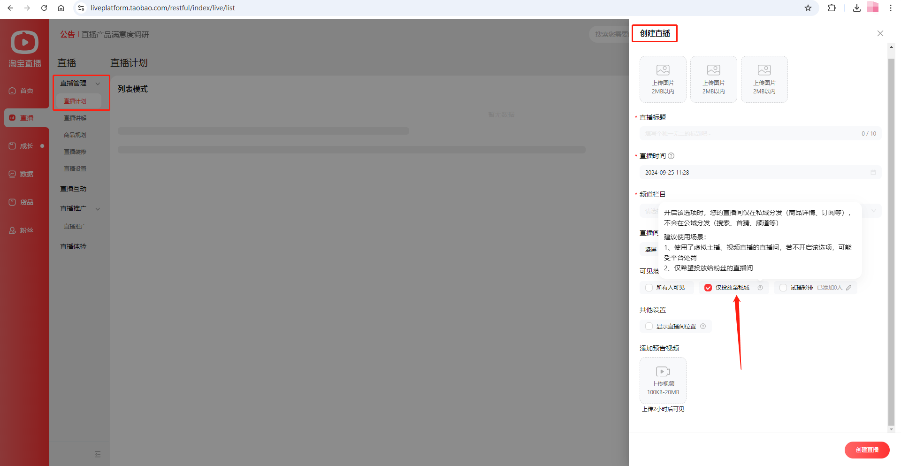
Task: Select 直播讲解 submenu item
Action: 75,118
